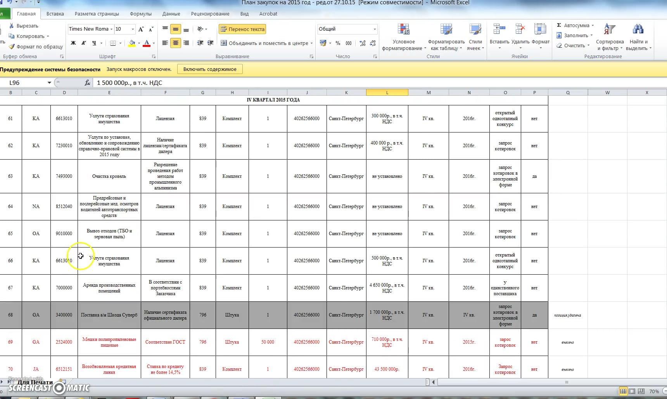Toggle middle vertical alignment

tap(176, 29)
